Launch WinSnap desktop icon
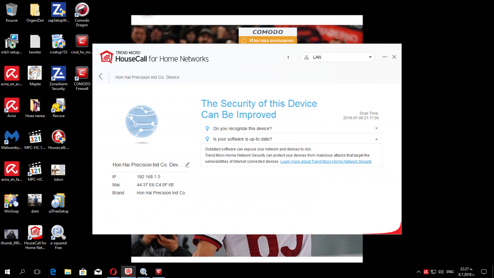494x278 pixels. [x=12, y=203]
